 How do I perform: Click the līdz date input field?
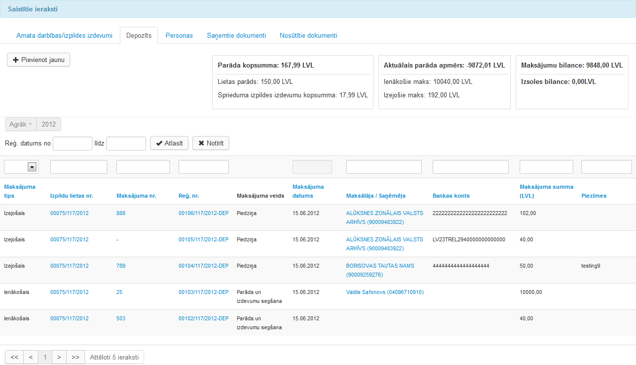coord(126,144)
